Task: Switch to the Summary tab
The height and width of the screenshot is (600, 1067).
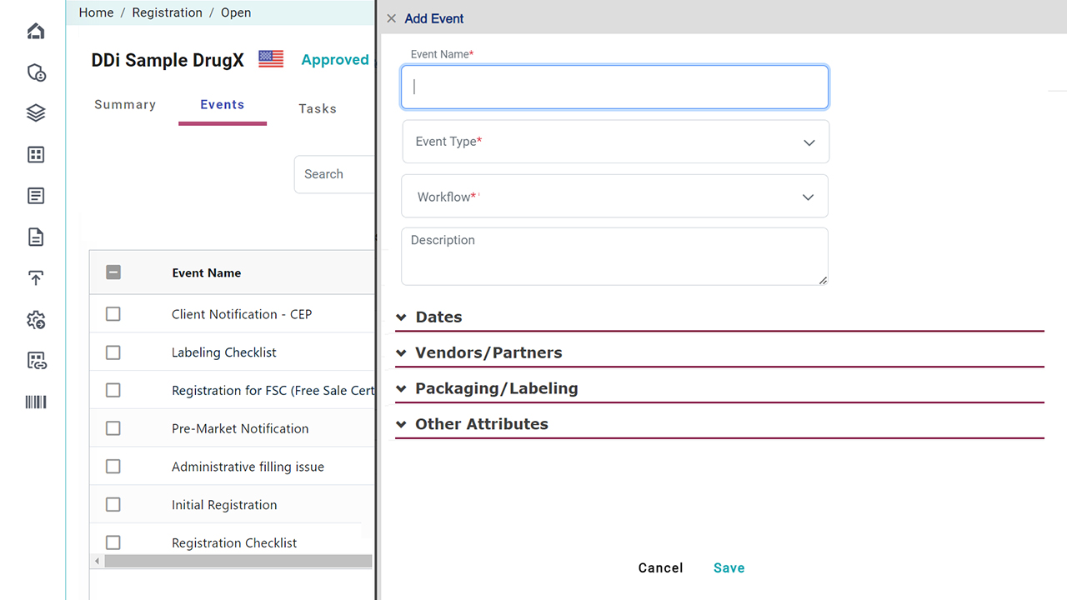Action: (x=125, y=105)
